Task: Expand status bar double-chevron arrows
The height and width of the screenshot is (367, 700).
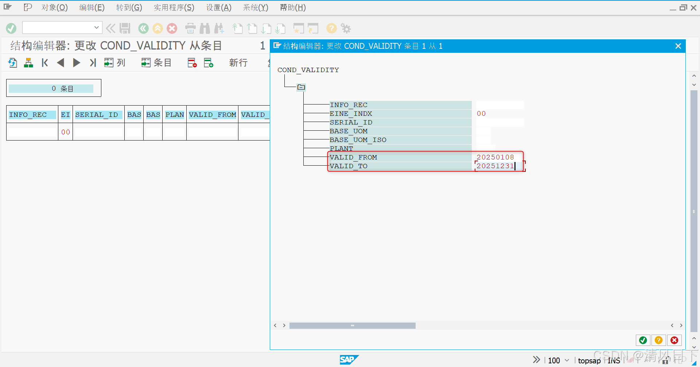Action: pyautogui.click(x=536, y=360)
